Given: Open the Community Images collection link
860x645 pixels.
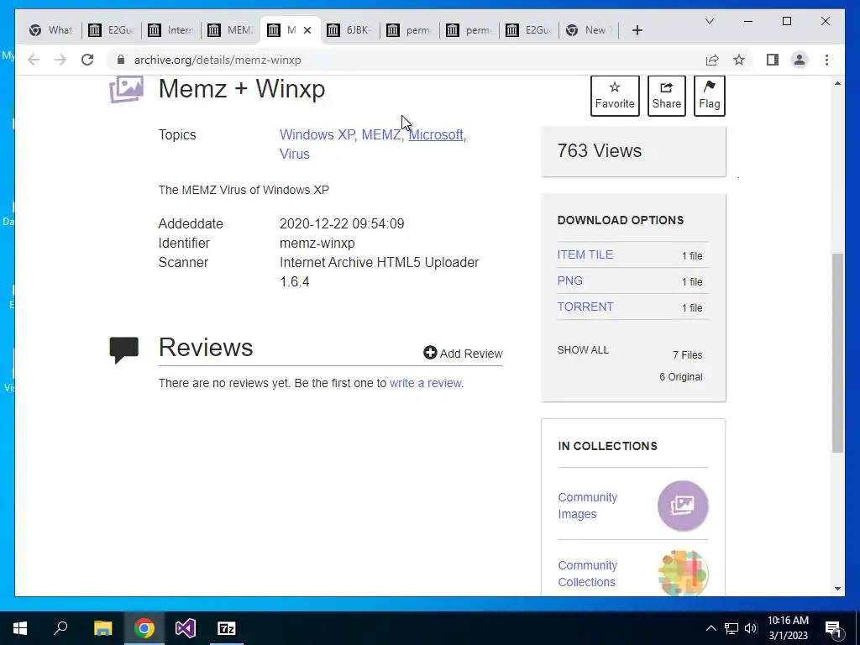Looking at the screenshot, I should pyautogui.click(x=587, y=506).
